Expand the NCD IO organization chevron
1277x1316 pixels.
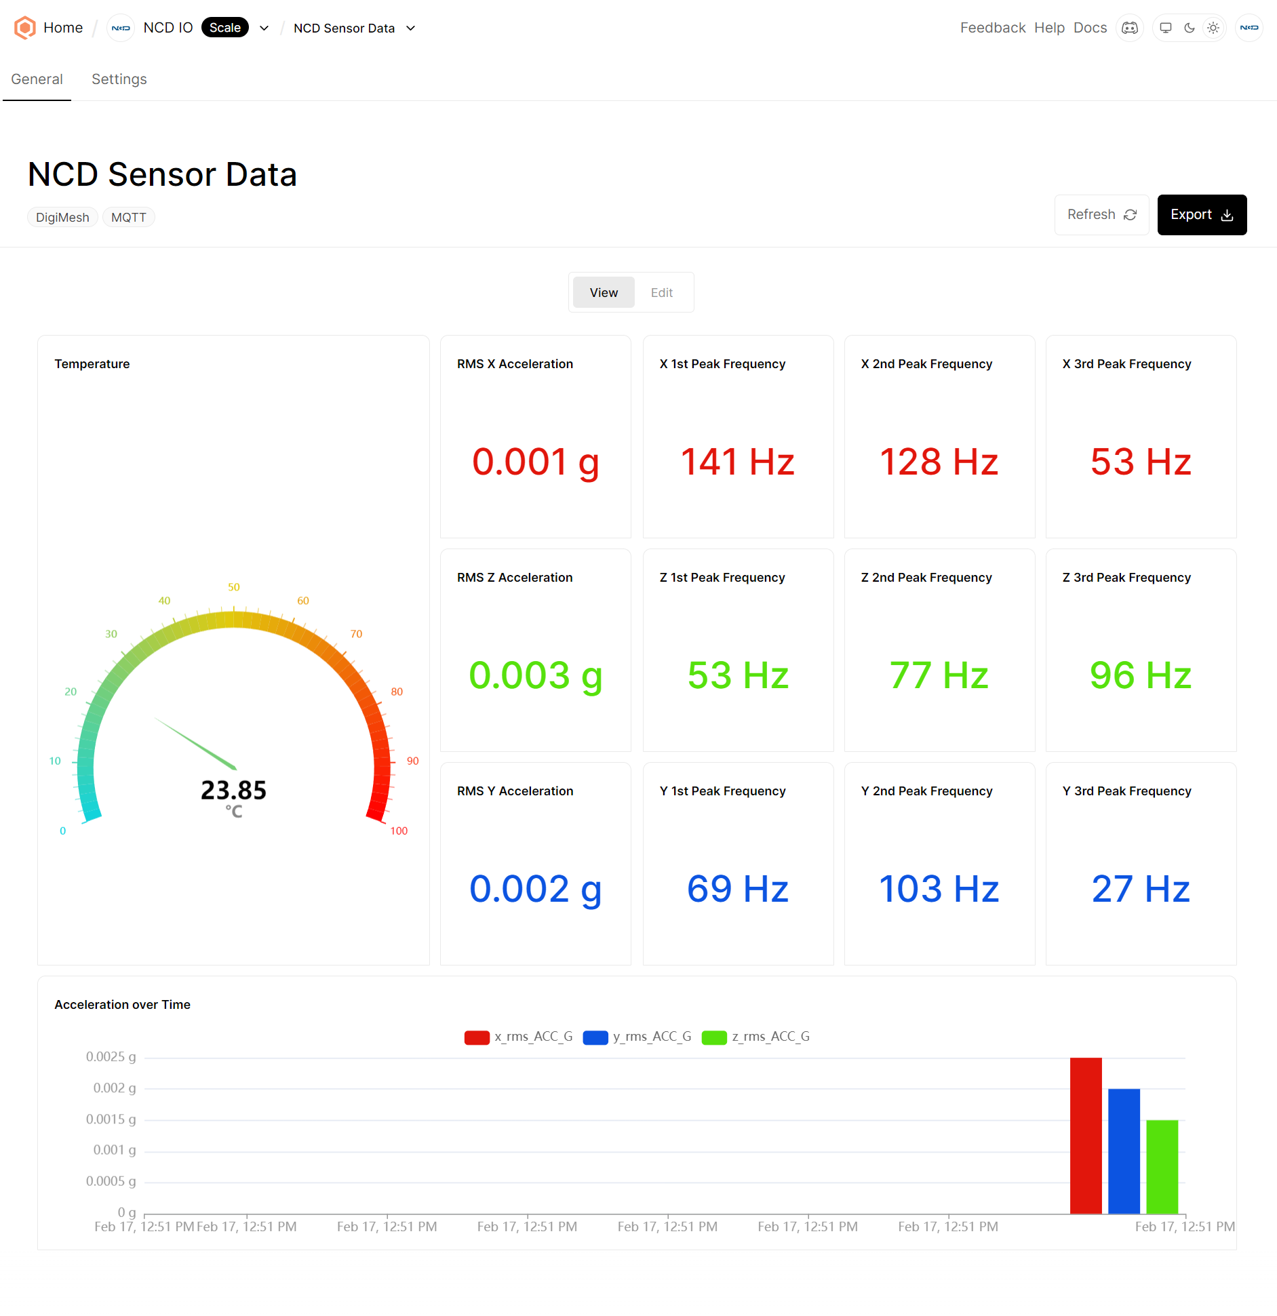tap(264, 28)
